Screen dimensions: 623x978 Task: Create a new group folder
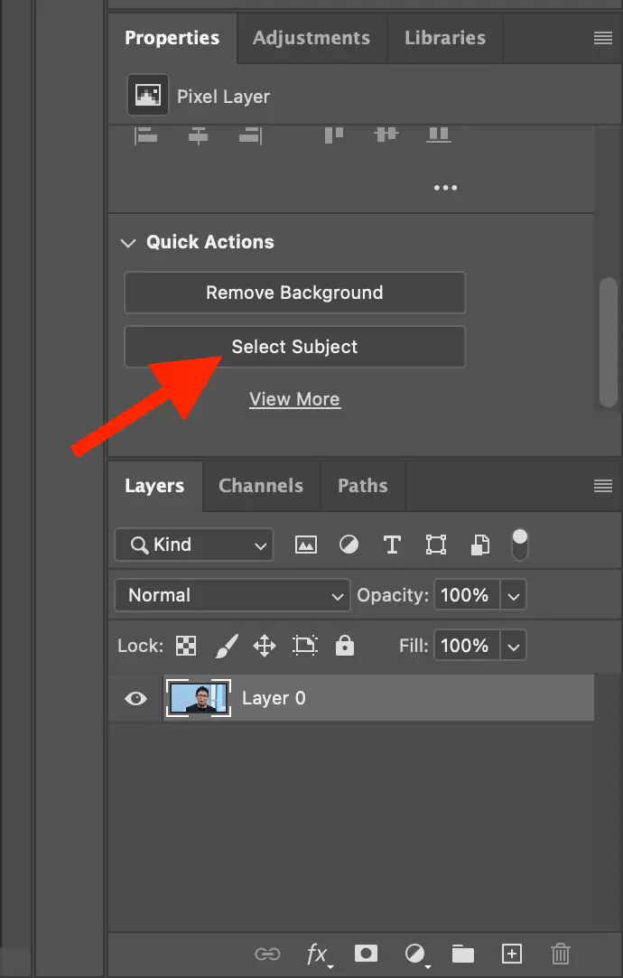[x=463, y=954]
